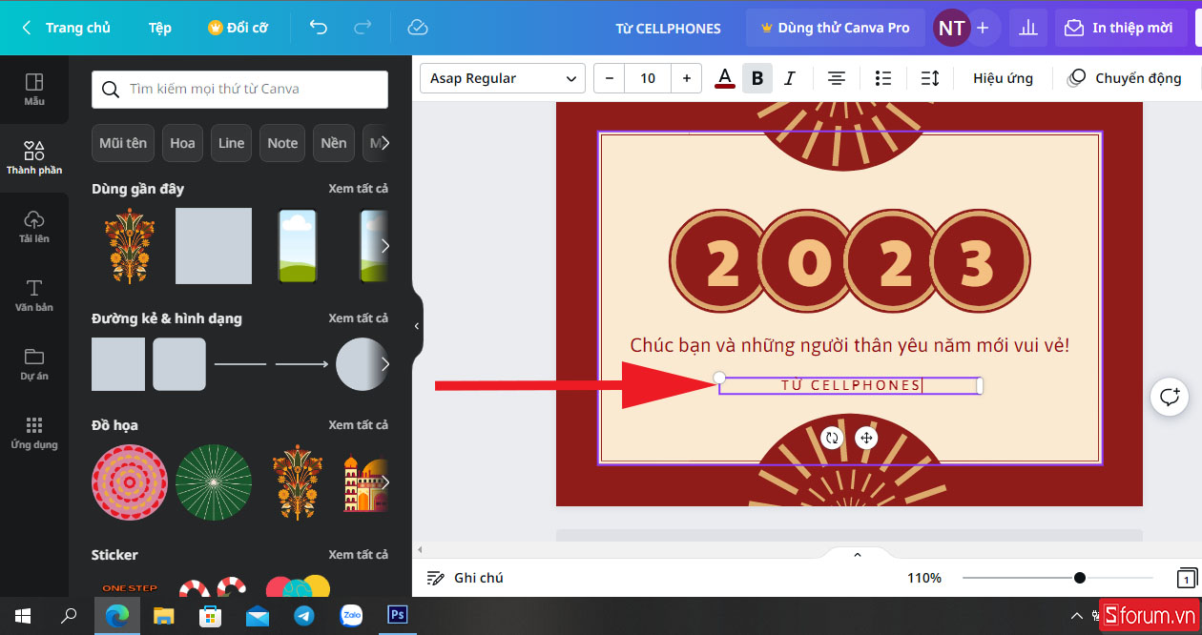Open the Asap Regular font dropdown
The width and height of the screenshot is (1202, 635).
pyautogui.click(x=503, y=78)
